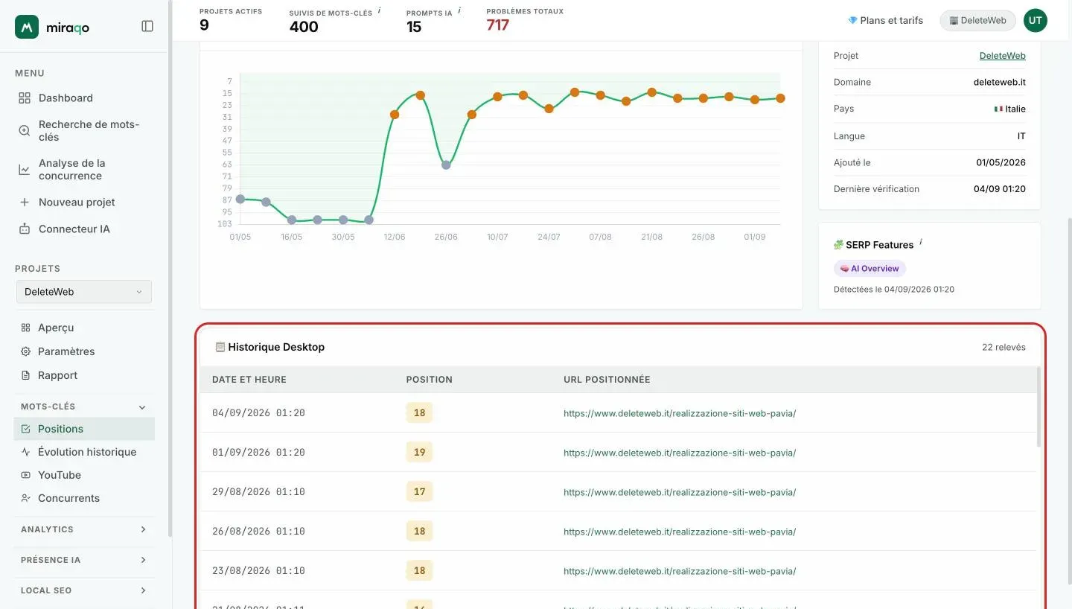Click info icon next to Suivis de mots-clés

pos(379,10)
